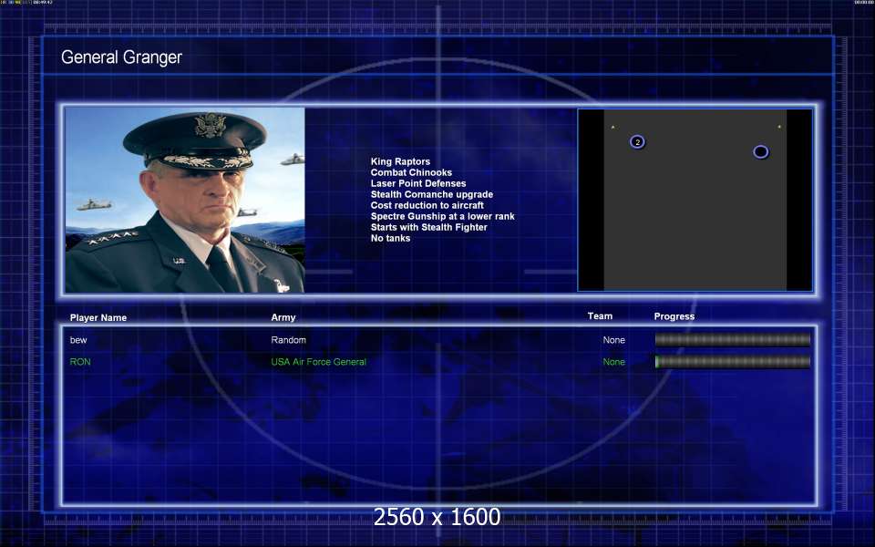Image resolution: width=875 pixels, height=547 pixels.
Task: Select player RON in the list
Action: click(80, 362)
